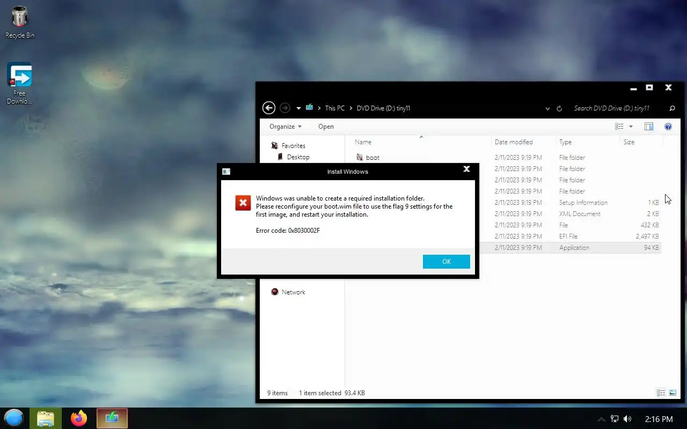Select DVD Drive (D:) tiny11 breadcrumb
Image resolution: width=687 pixels, height=429 pixels.
tap(383, 108)
